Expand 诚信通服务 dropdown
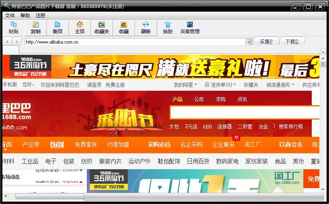 click(x=281, y=85)
